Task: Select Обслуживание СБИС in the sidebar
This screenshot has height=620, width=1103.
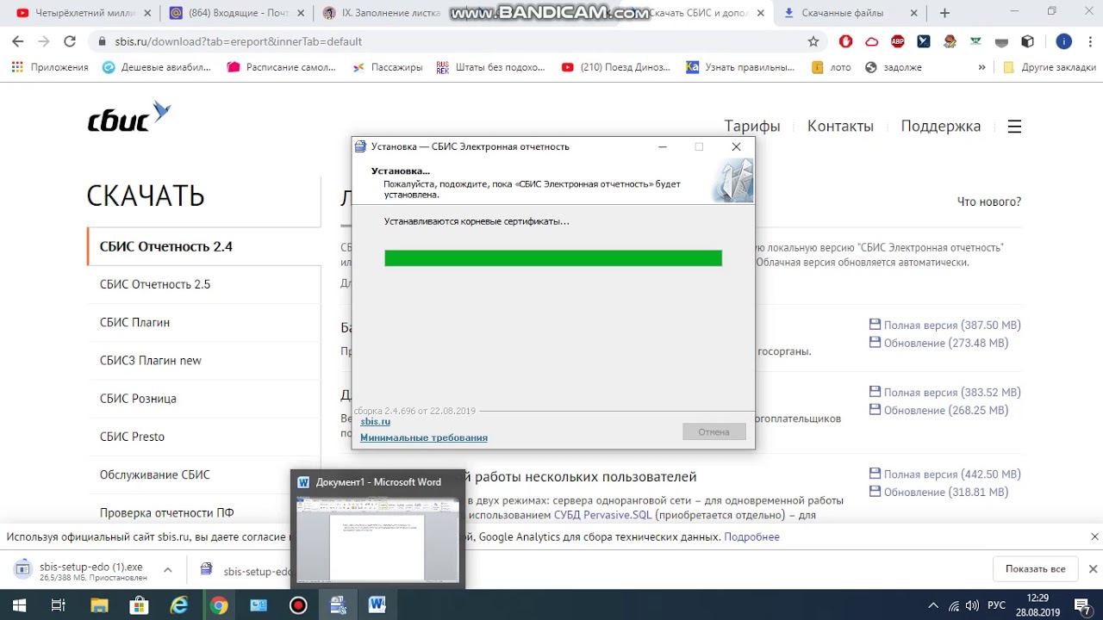Action: click(x=204, y=474)
